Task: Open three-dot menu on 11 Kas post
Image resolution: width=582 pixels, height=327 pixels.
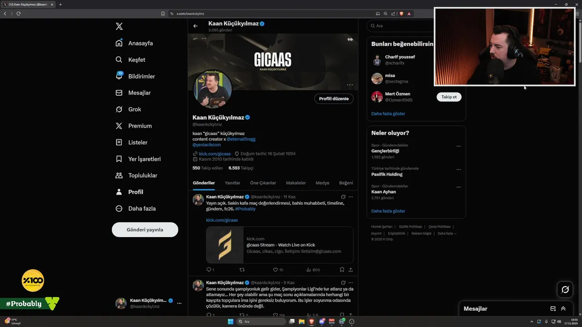Action: point(351,197)
